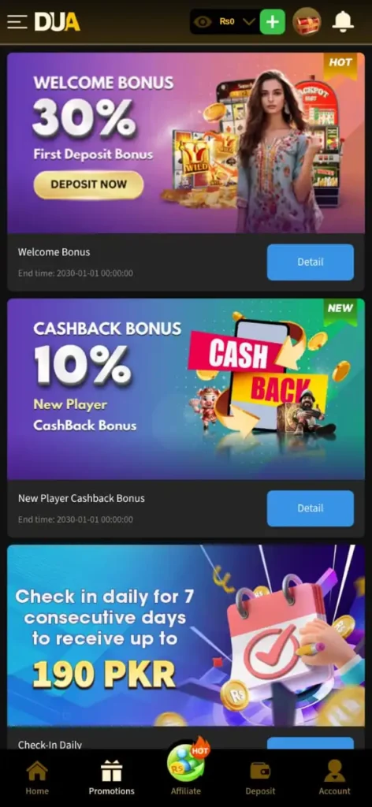
Task: Select the Promotions tab
Action: pos(111,778)
